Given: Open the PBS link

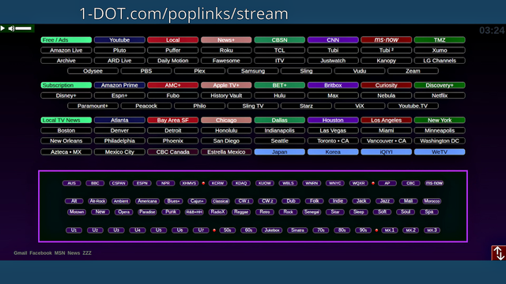Looking at the screenshot, I should point(146,71).
